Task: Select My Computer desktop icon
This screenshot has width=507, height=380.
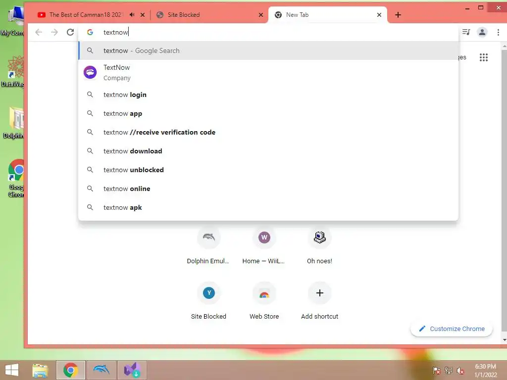Action: tap(13, 21)
